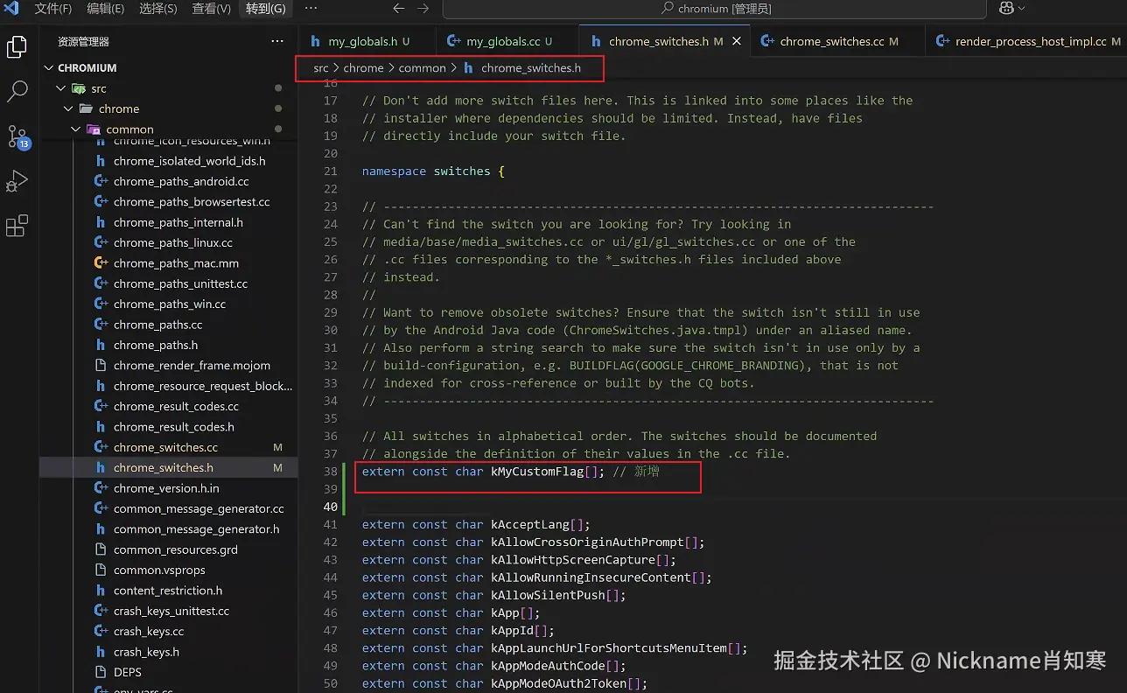Open chrome_paths_linux.cc file
Viewport: 1127px width, 693px height.
pyautogui.click(x=173, y=242)
